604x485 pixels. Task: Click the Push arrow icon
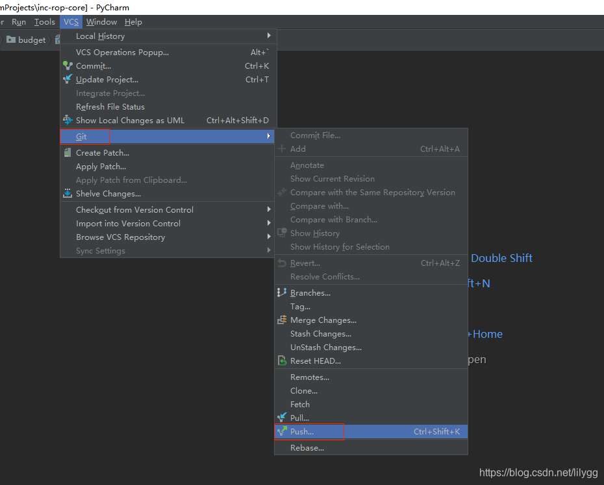[282, 431]
